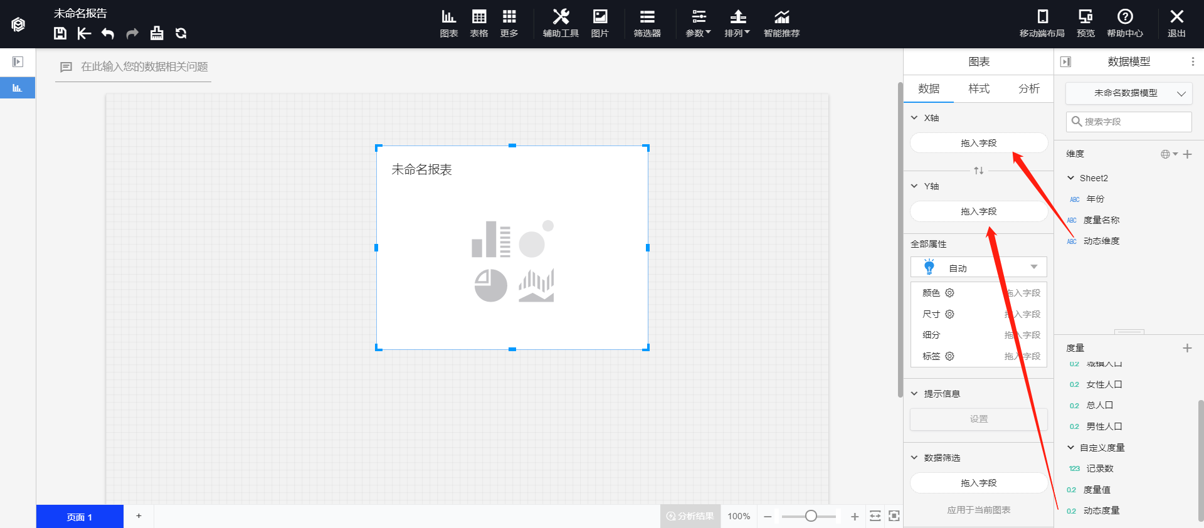Click the refresh data icon

181,33
